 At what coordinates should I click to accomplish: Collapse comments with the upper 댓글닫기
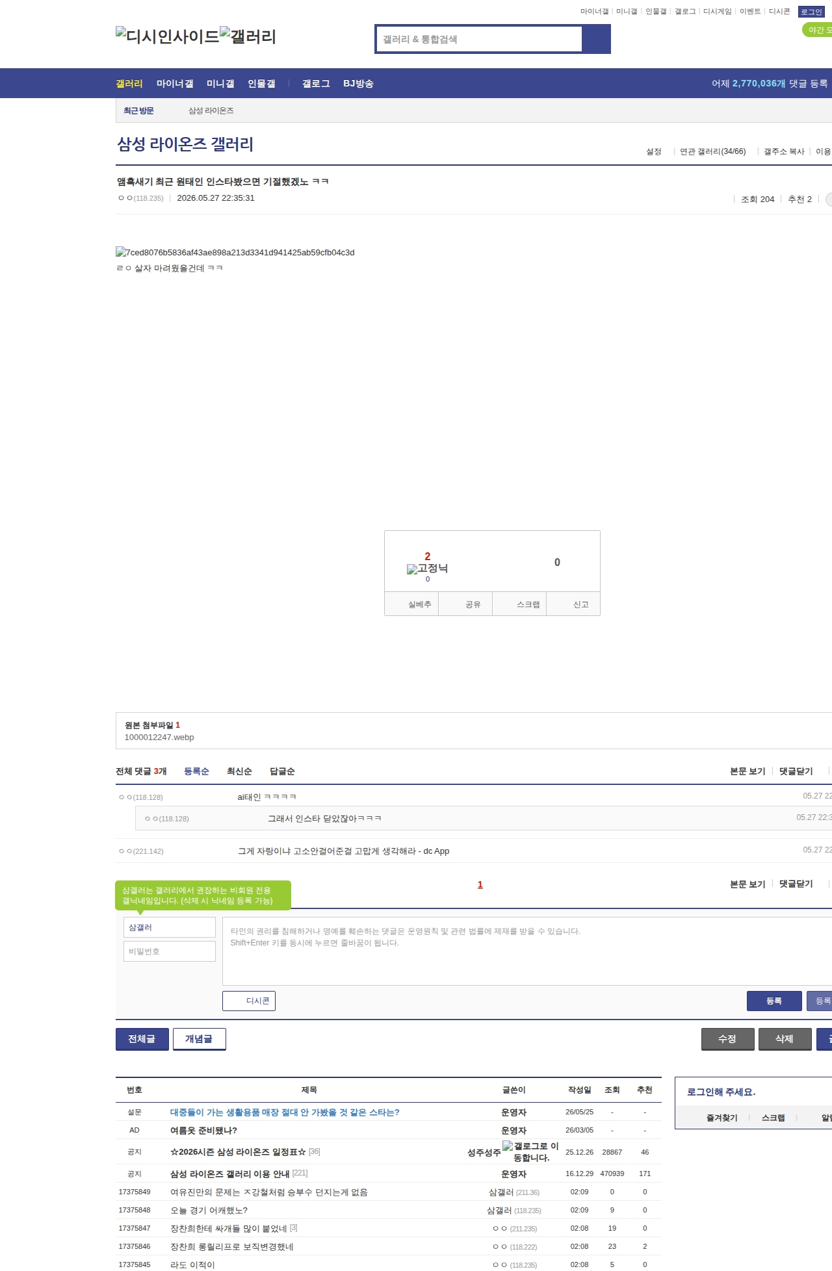796,771
